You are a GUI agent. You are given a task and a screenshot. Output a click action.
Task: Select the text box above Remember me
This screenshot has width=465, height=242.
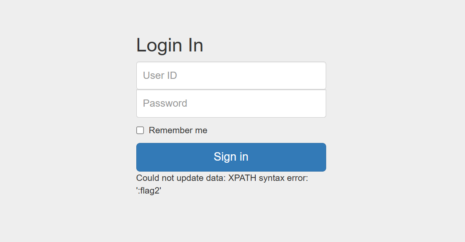point(231,103)
